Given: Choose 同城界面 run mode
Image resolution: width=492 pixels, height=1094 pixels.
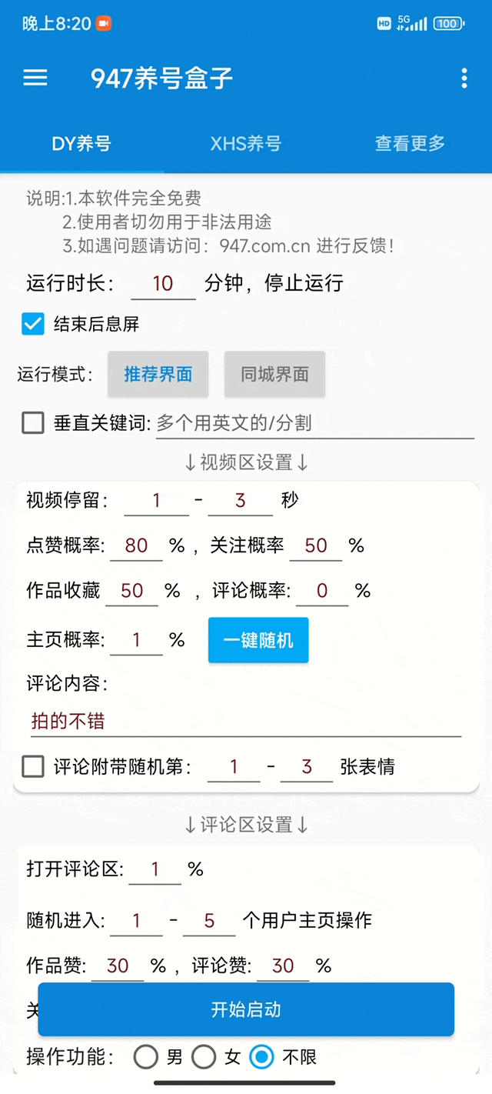Looking at the screenshot, I should (274, 375).
